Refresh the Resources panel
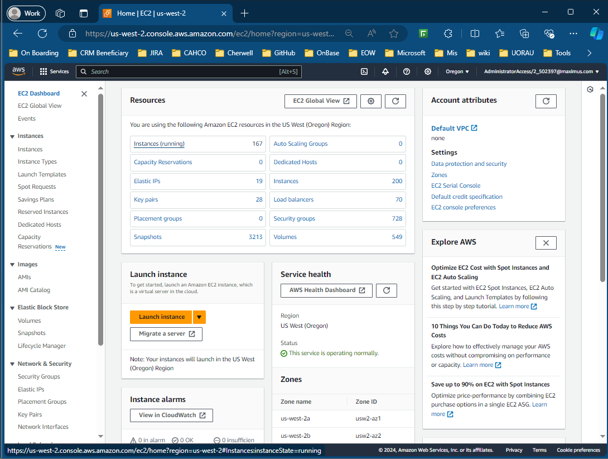Image resolution: width=608 pixels, height=459 pixels. (395, 101)
